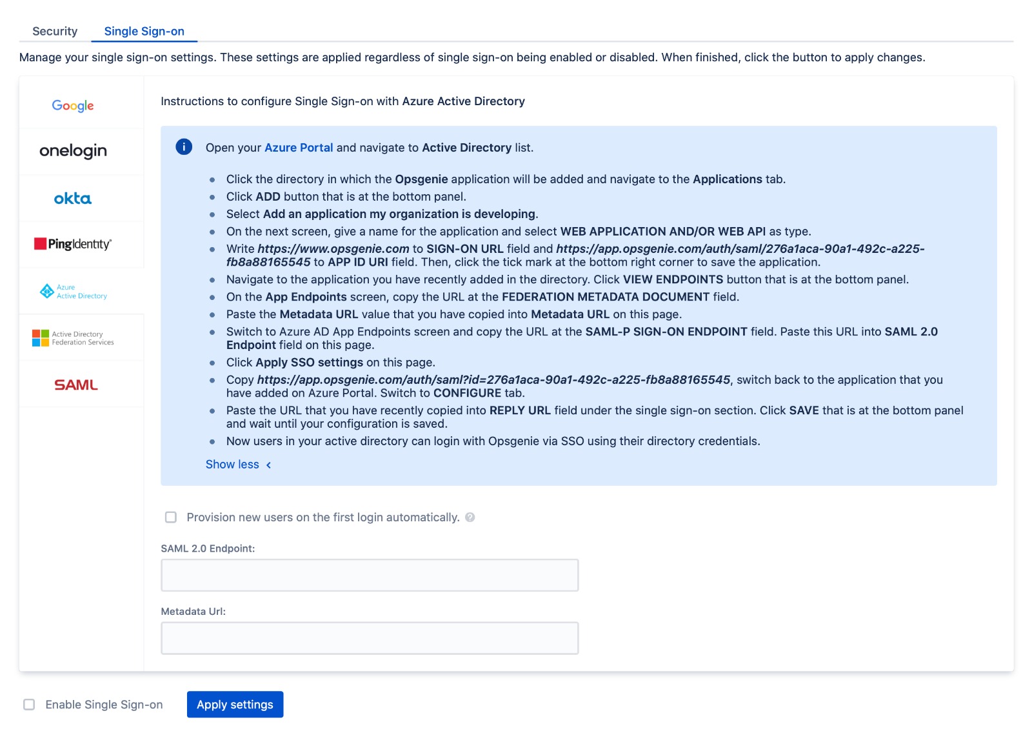Click the blue info circle icon
The width and height of the screenshot is (1032, 731).
(x=184, y=147)
